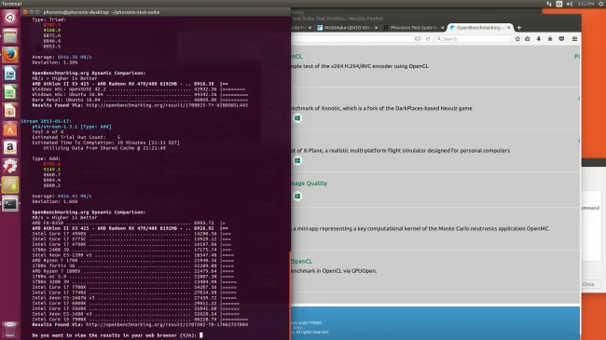Click Windows icon under X-Plane description
This screenshot has width=606, height=340.
tap(297, 160)
